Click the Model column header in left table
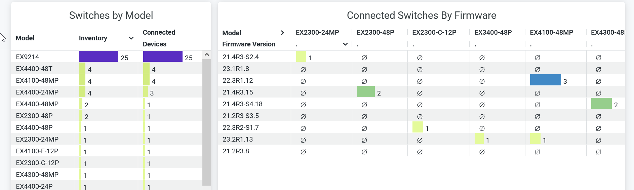The image size is (634, 190). click(25, 38)
